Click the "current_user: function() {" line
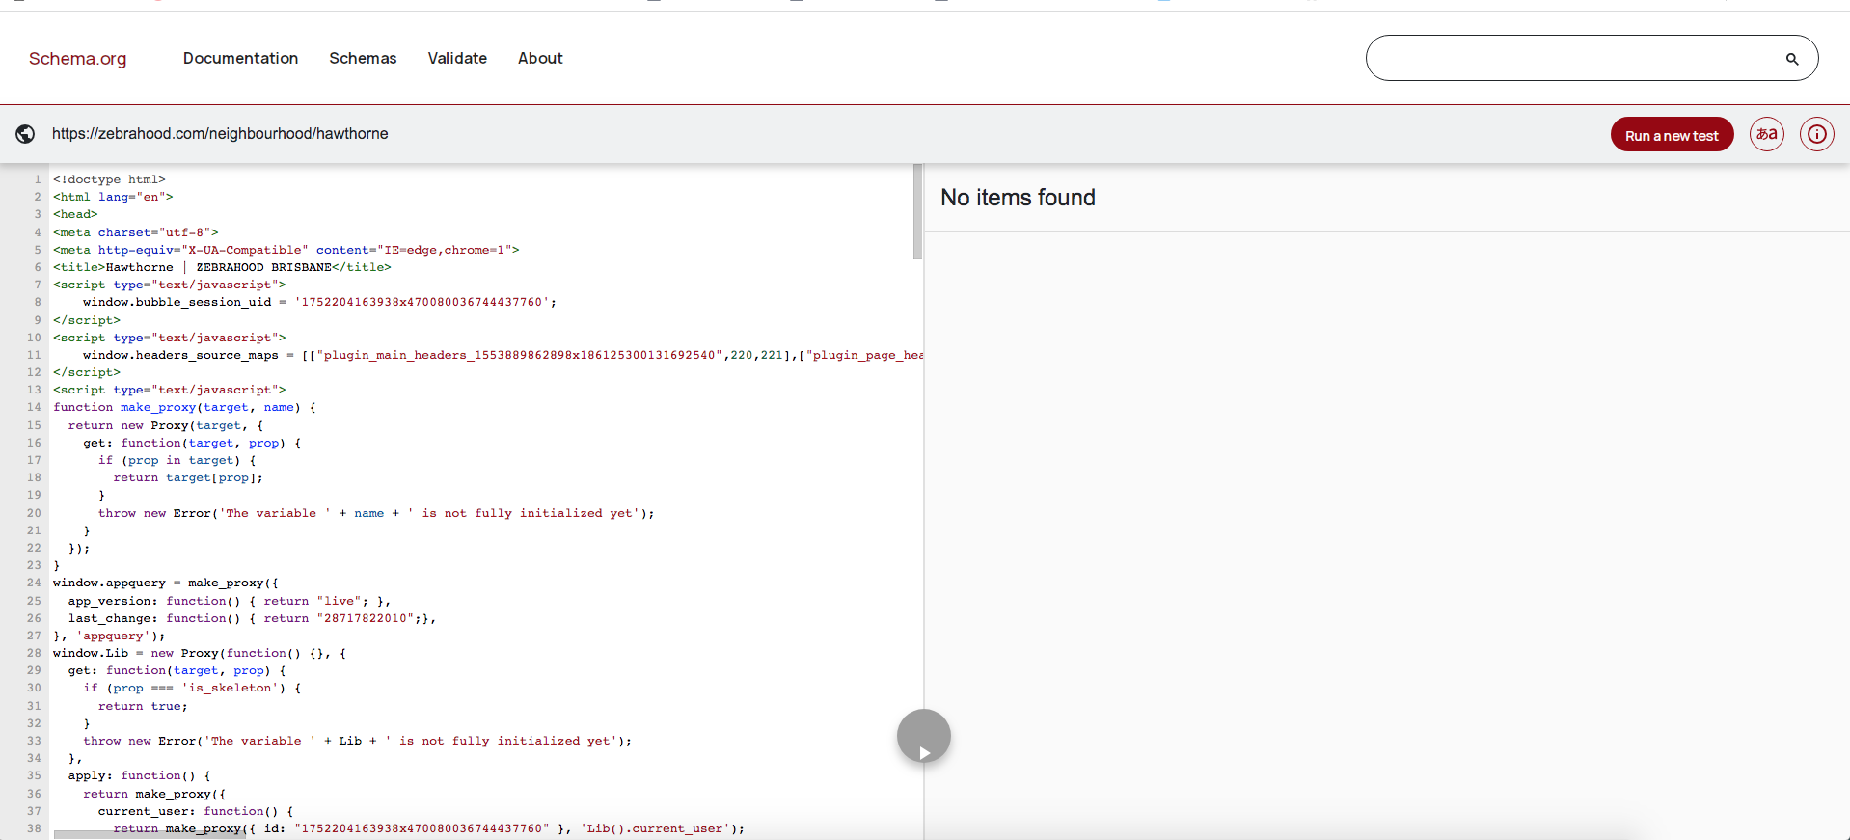The height and width of the screenshot is (840, 1850). pos(196,811)
